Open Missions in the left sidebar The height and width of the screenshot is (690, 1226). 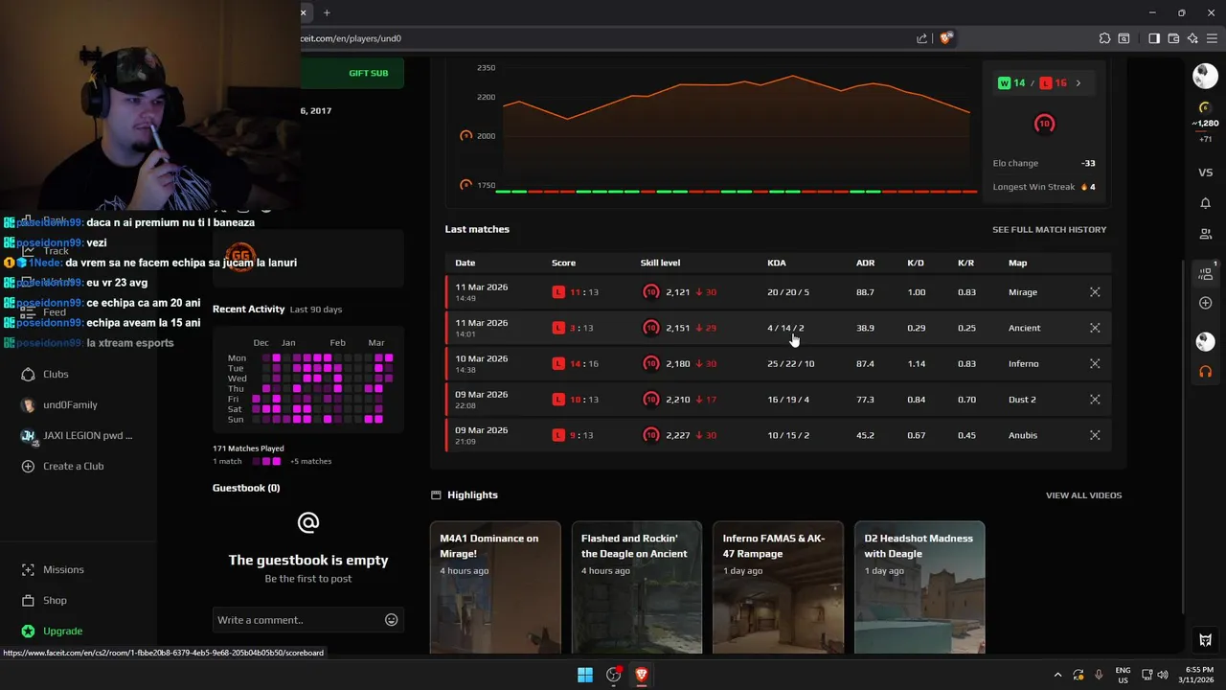(63, 569)
